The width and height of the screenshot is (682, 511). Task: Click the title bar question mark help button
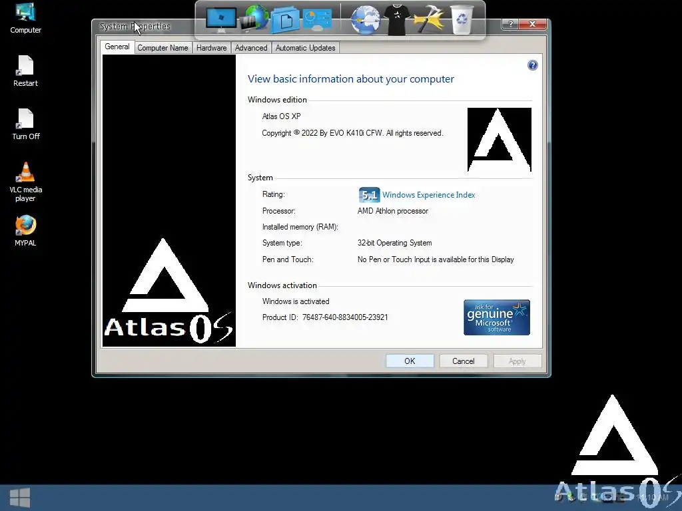[511, 25]
